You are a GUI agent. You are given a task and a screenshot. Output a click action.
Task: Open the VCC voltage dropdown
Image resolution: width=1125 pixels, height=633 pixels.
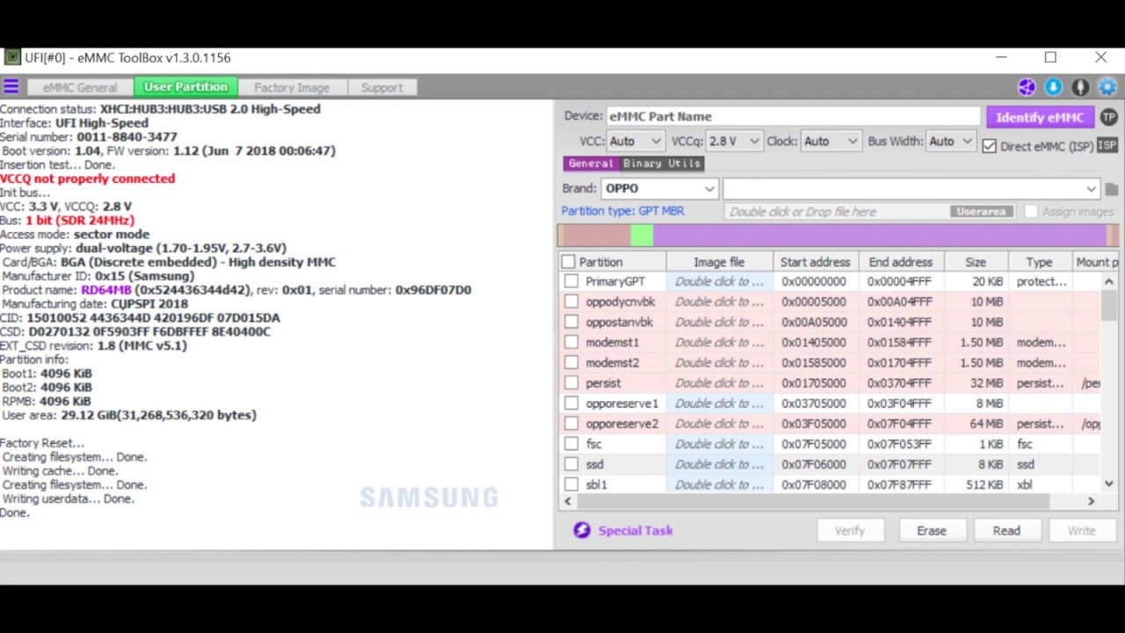[x=635, y=141]
